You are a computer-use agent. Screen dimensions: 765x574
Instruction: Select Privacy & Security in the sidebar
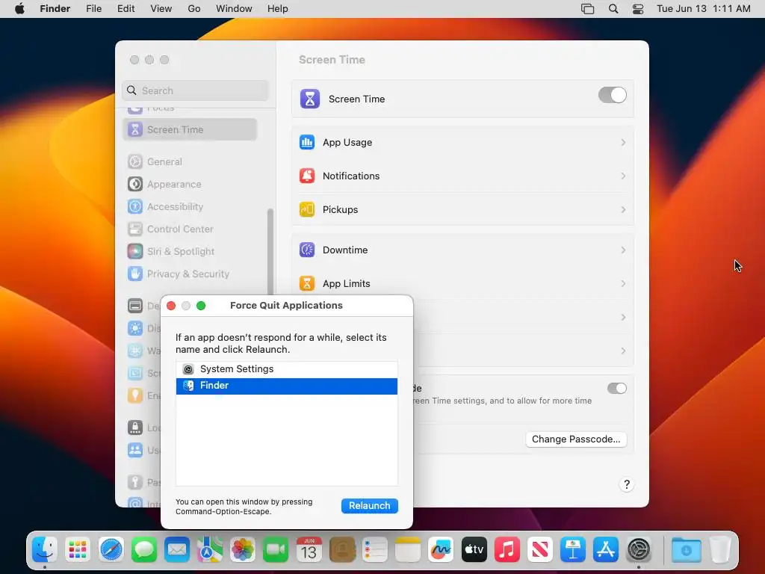(x=190, y=274)
